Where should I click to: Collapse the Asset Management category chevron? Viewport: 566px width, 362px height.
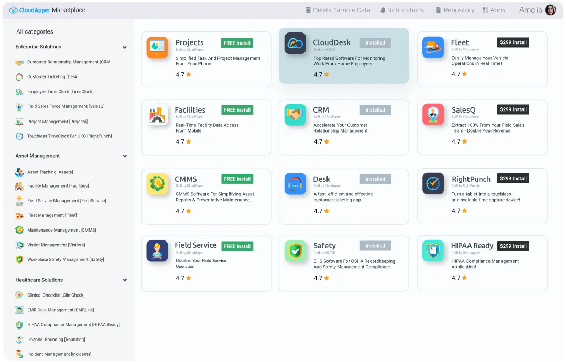click(x=125, y=156)
